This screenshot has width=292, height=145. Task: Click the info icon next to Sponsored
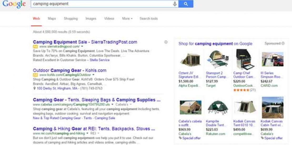(283, 43)
